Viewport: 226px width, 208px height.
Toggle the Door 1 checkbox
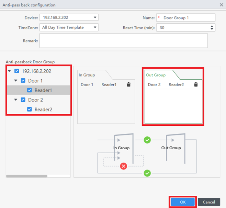click(23, 81)
